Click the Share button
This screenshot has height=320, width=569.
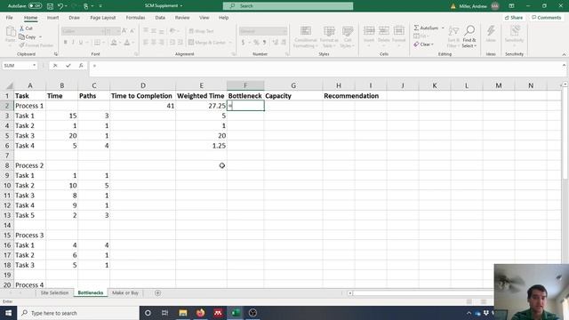point(514,18)
